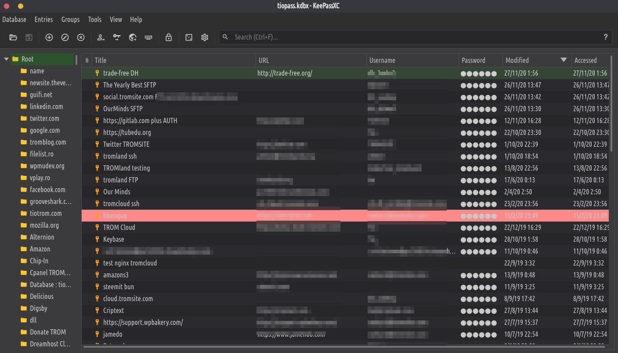Copy URL with the globe toolbar icon

[133, 37]
